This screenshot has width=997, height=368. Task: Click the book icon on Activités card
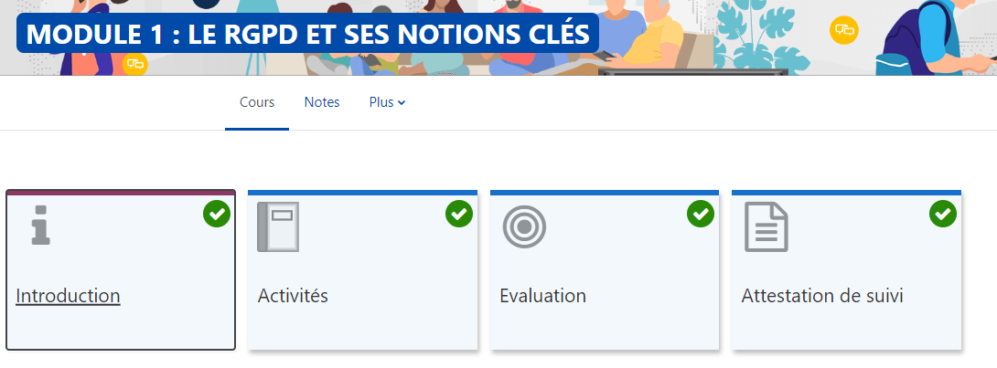[x=278, y=226]
